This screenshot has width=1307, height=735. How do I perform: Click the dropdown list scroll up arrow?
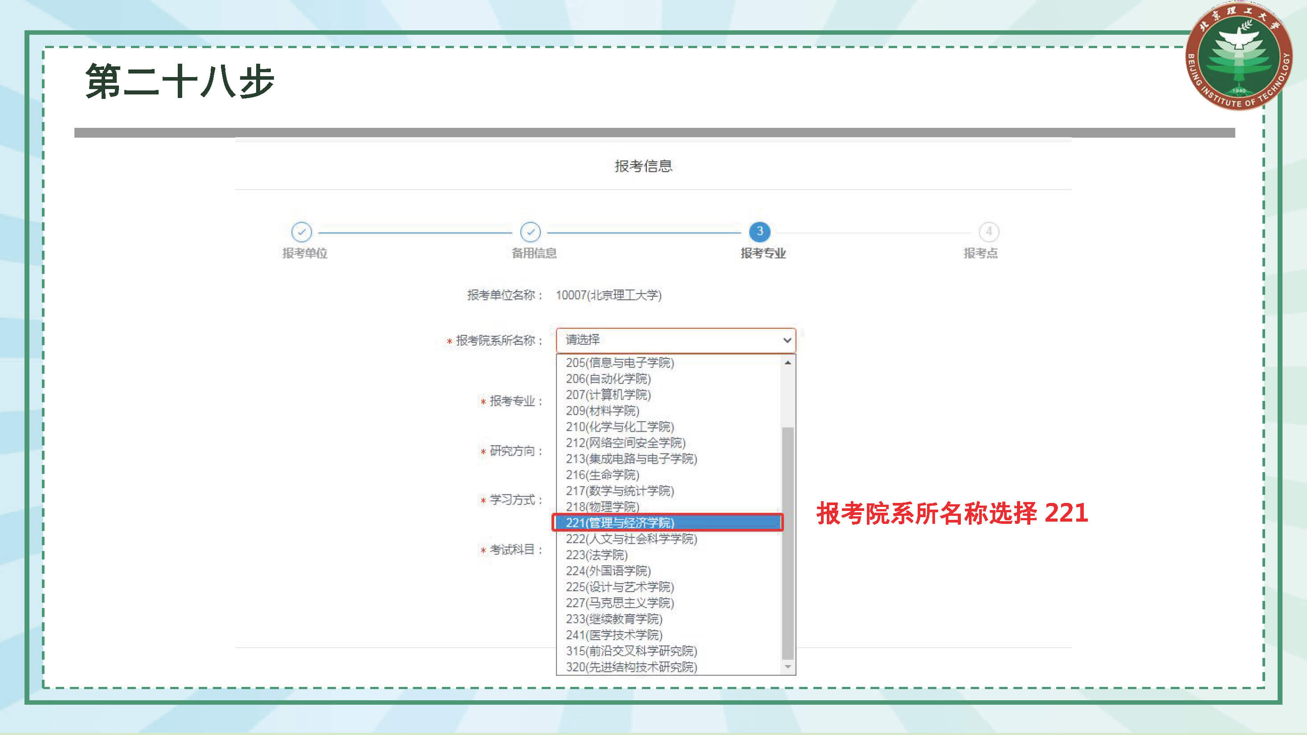tap(788, 363)
